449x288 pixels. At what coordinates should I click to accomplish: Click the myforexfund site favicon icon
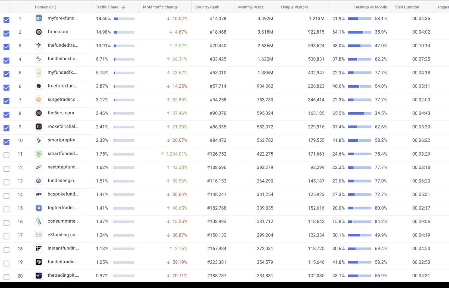pos(39,18)
